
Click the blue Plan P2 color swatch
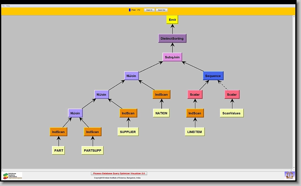[130, 10]
